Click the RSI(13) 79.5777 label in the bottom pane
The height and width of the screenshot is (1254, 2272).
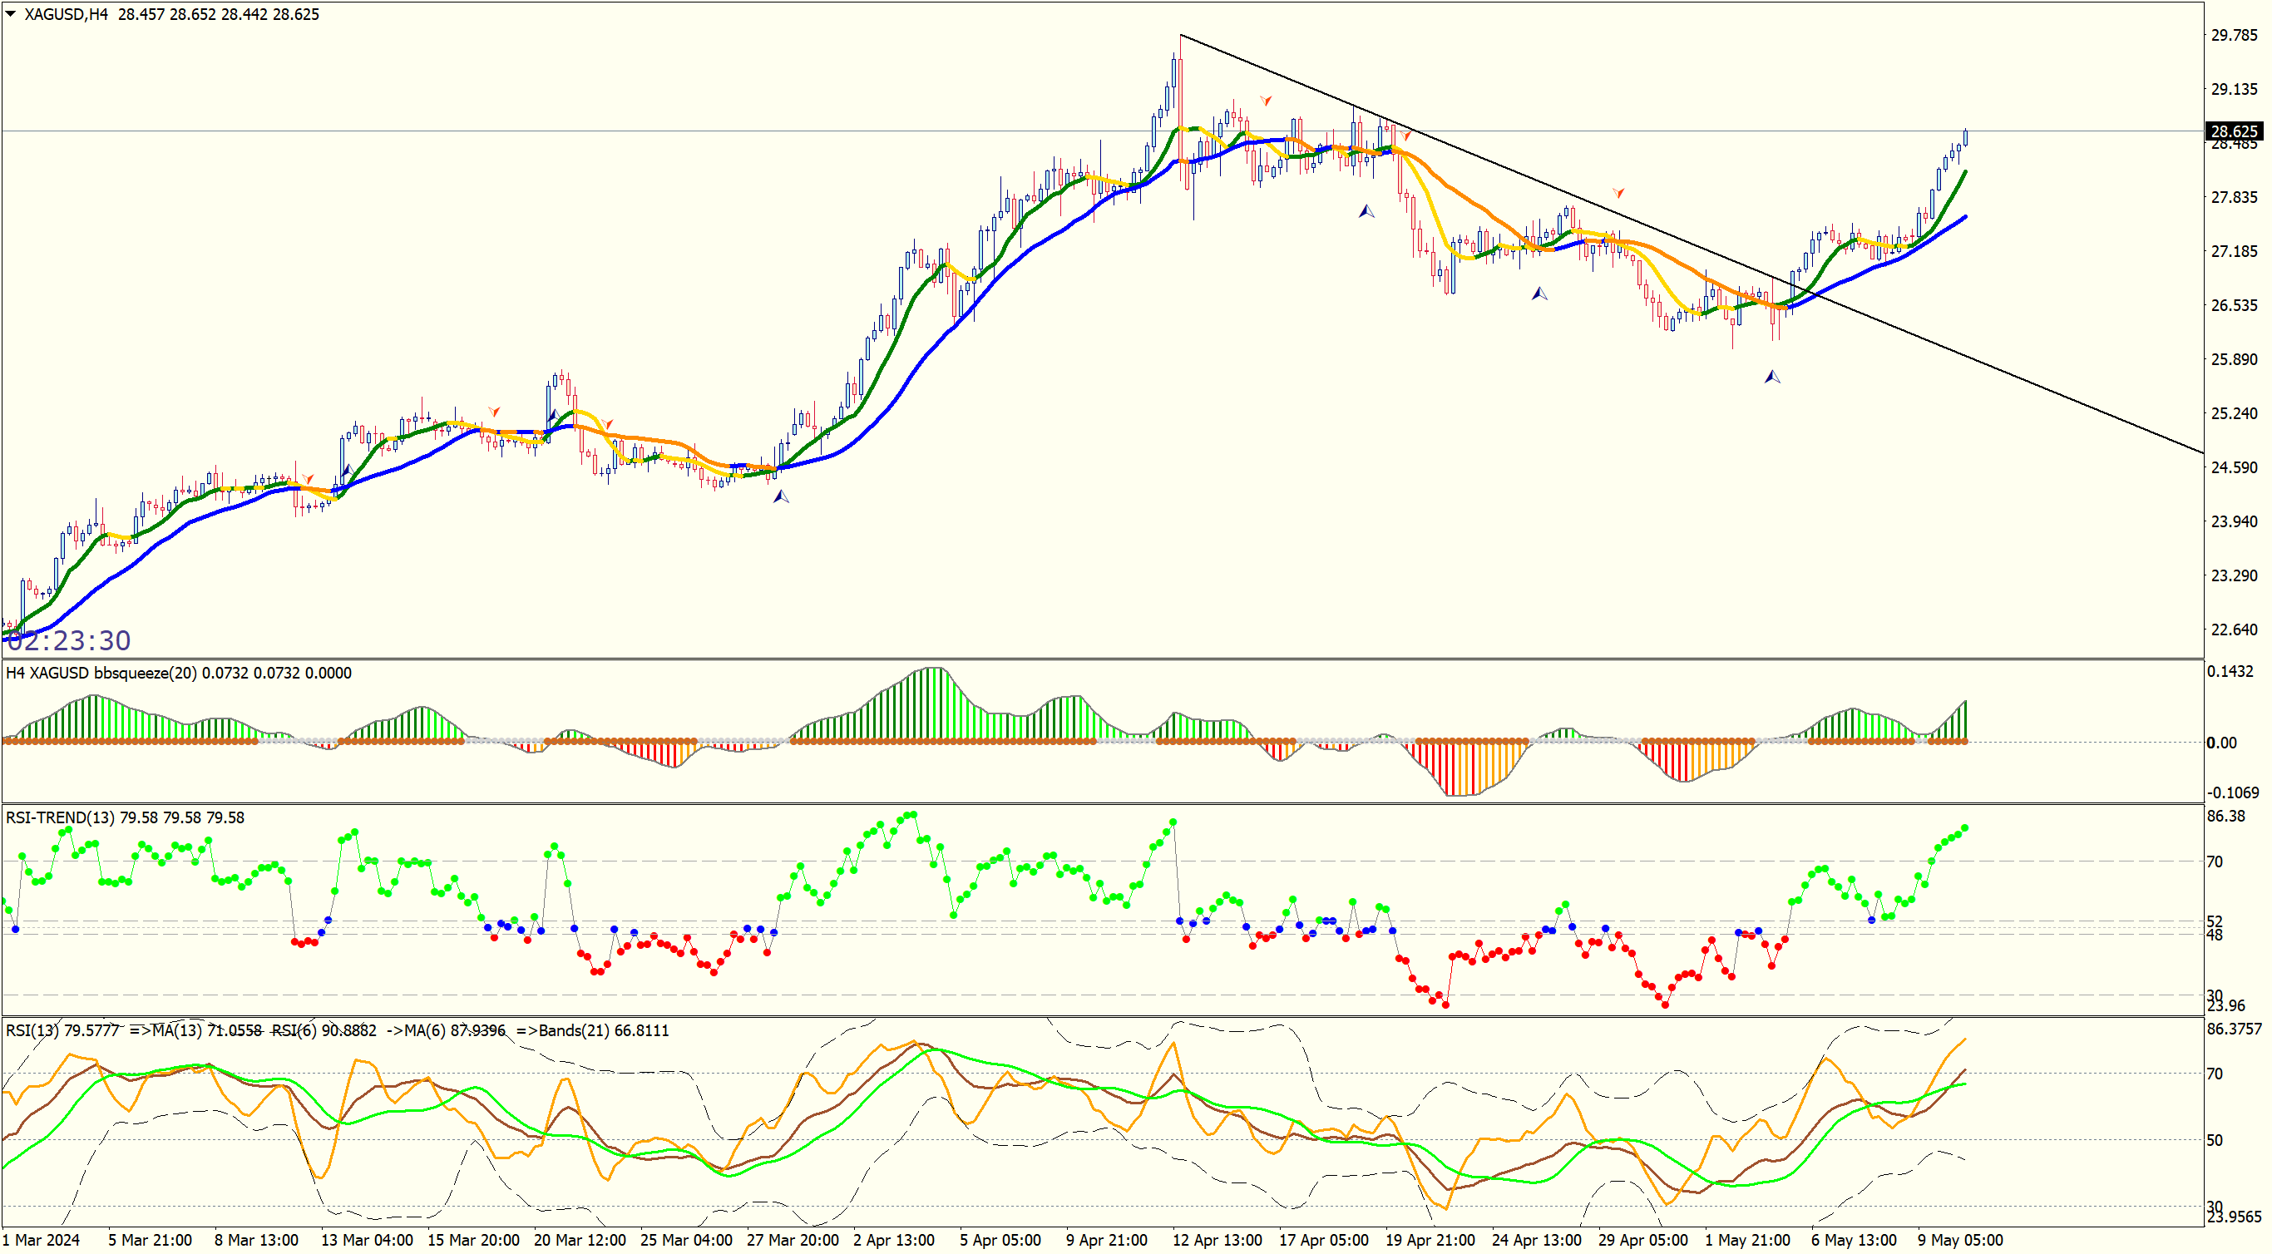(x=62, y=1030)
